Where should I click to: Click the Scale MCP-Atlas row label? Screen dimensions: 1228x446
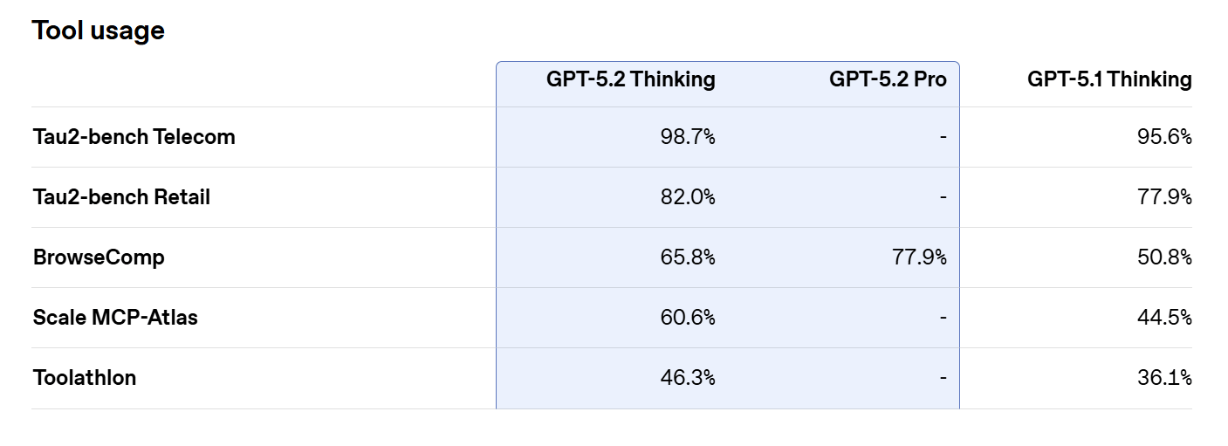115,318
